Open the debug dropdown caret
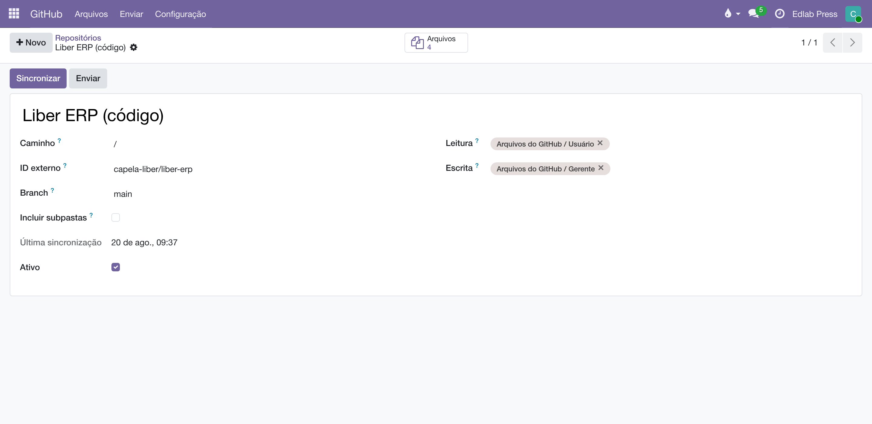The image size is (872, 424). (x=738, y=14)
